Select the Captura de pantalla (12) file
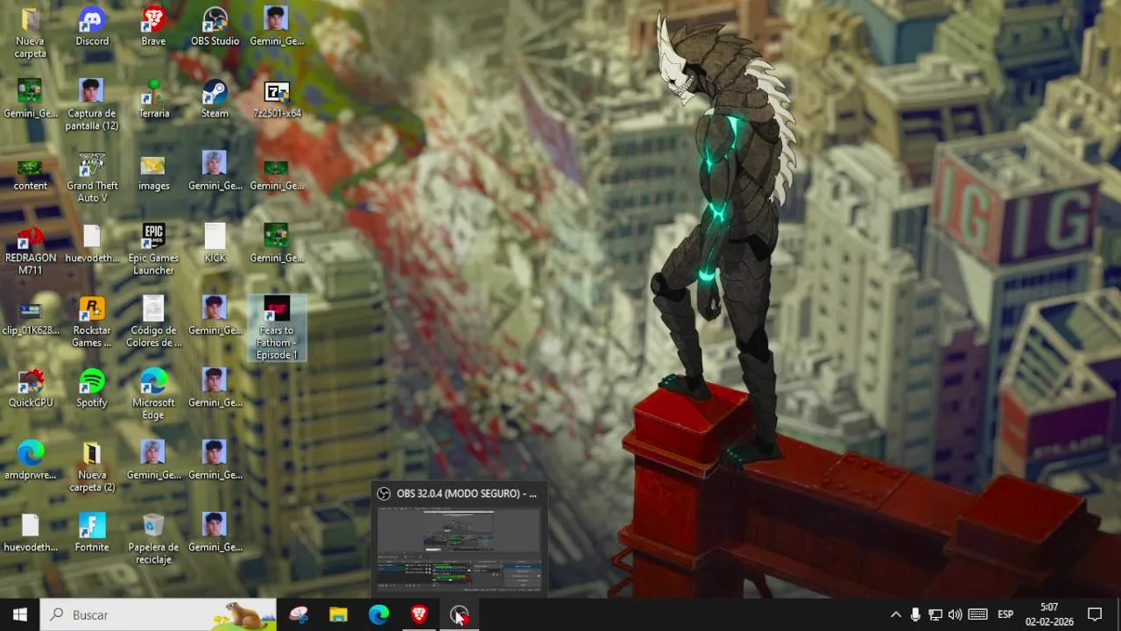This screenshot has width=1121, height=631. (x=92, y=104)
